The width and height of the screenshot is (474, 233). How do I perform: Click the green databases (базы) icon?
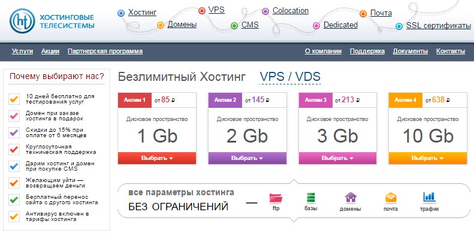pyautogui.click(x=311, y=198)
